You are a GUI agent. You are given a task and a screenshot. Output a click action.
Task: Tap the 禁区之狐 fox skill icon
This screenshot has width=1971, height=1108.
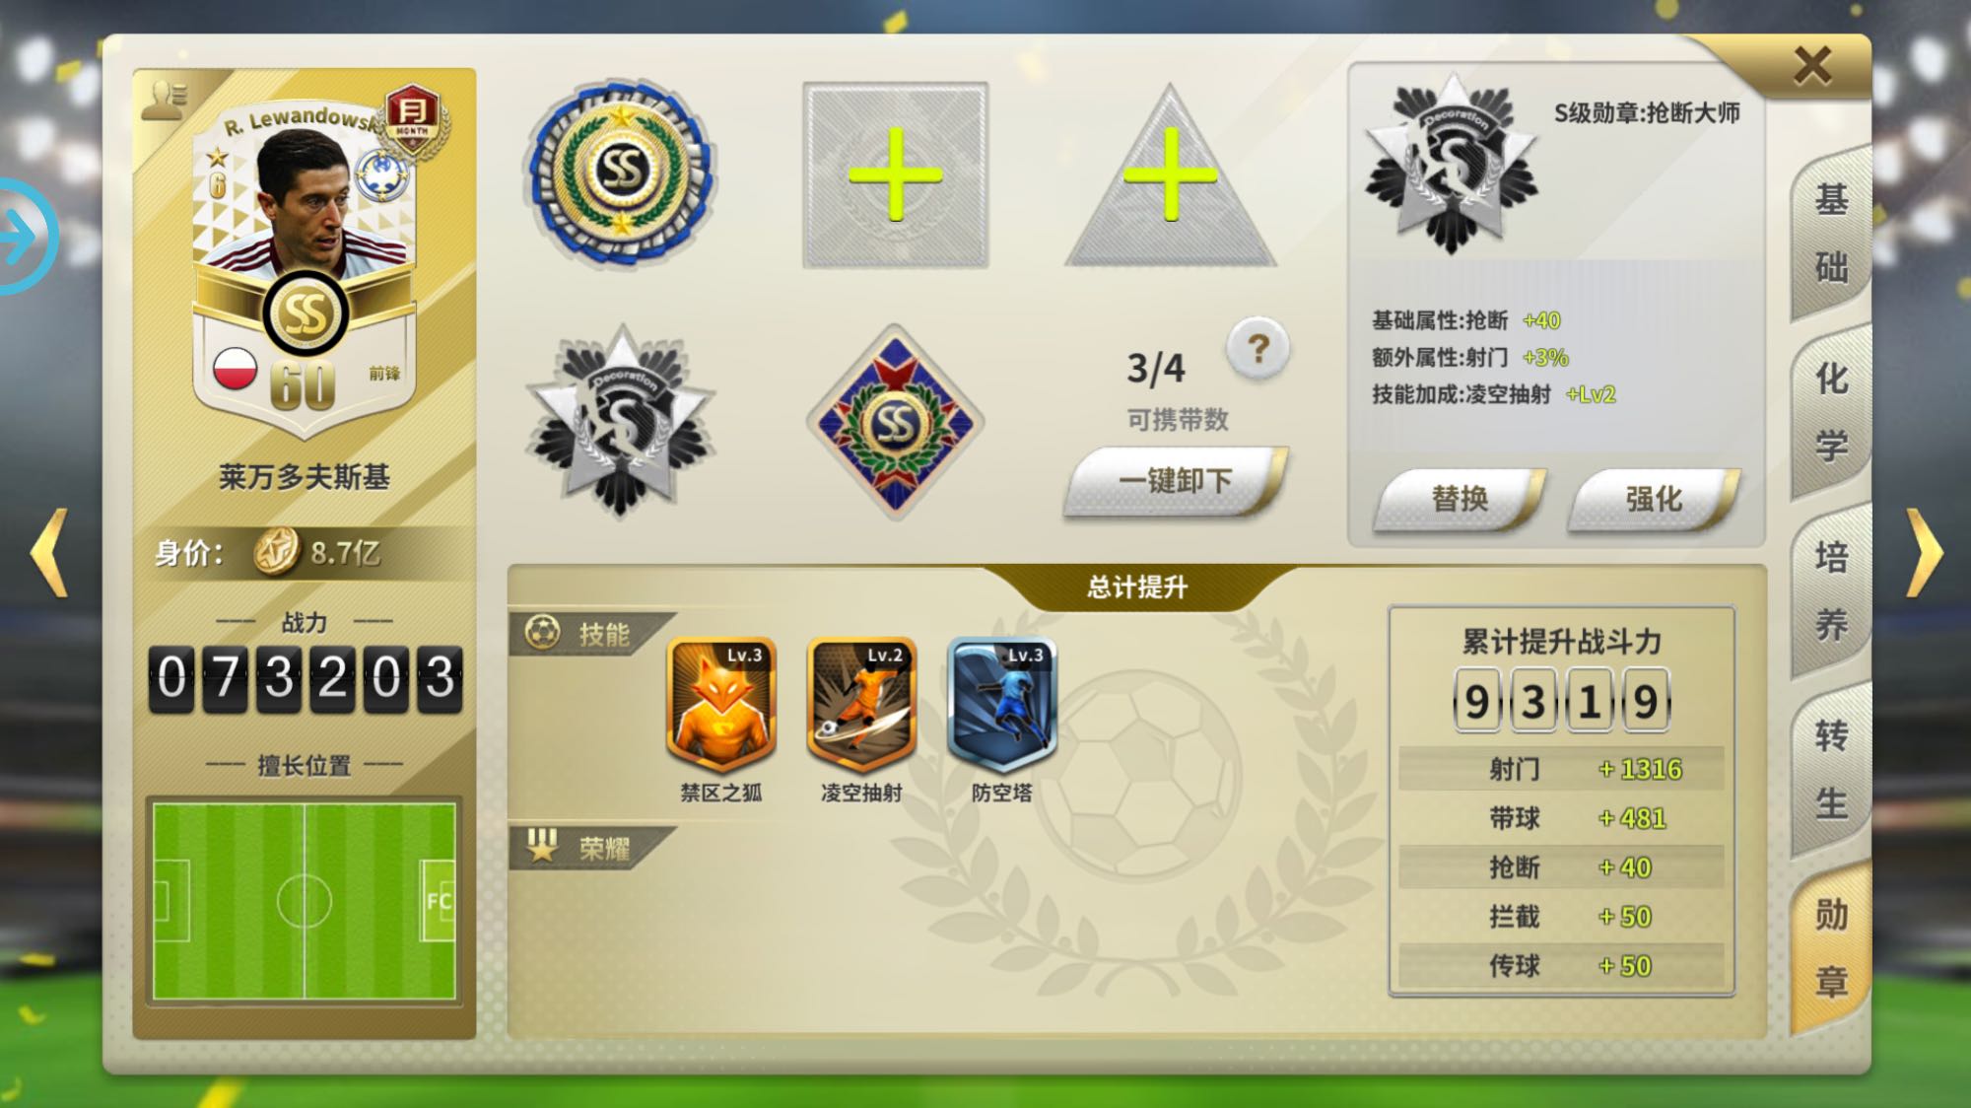point(721,705)
